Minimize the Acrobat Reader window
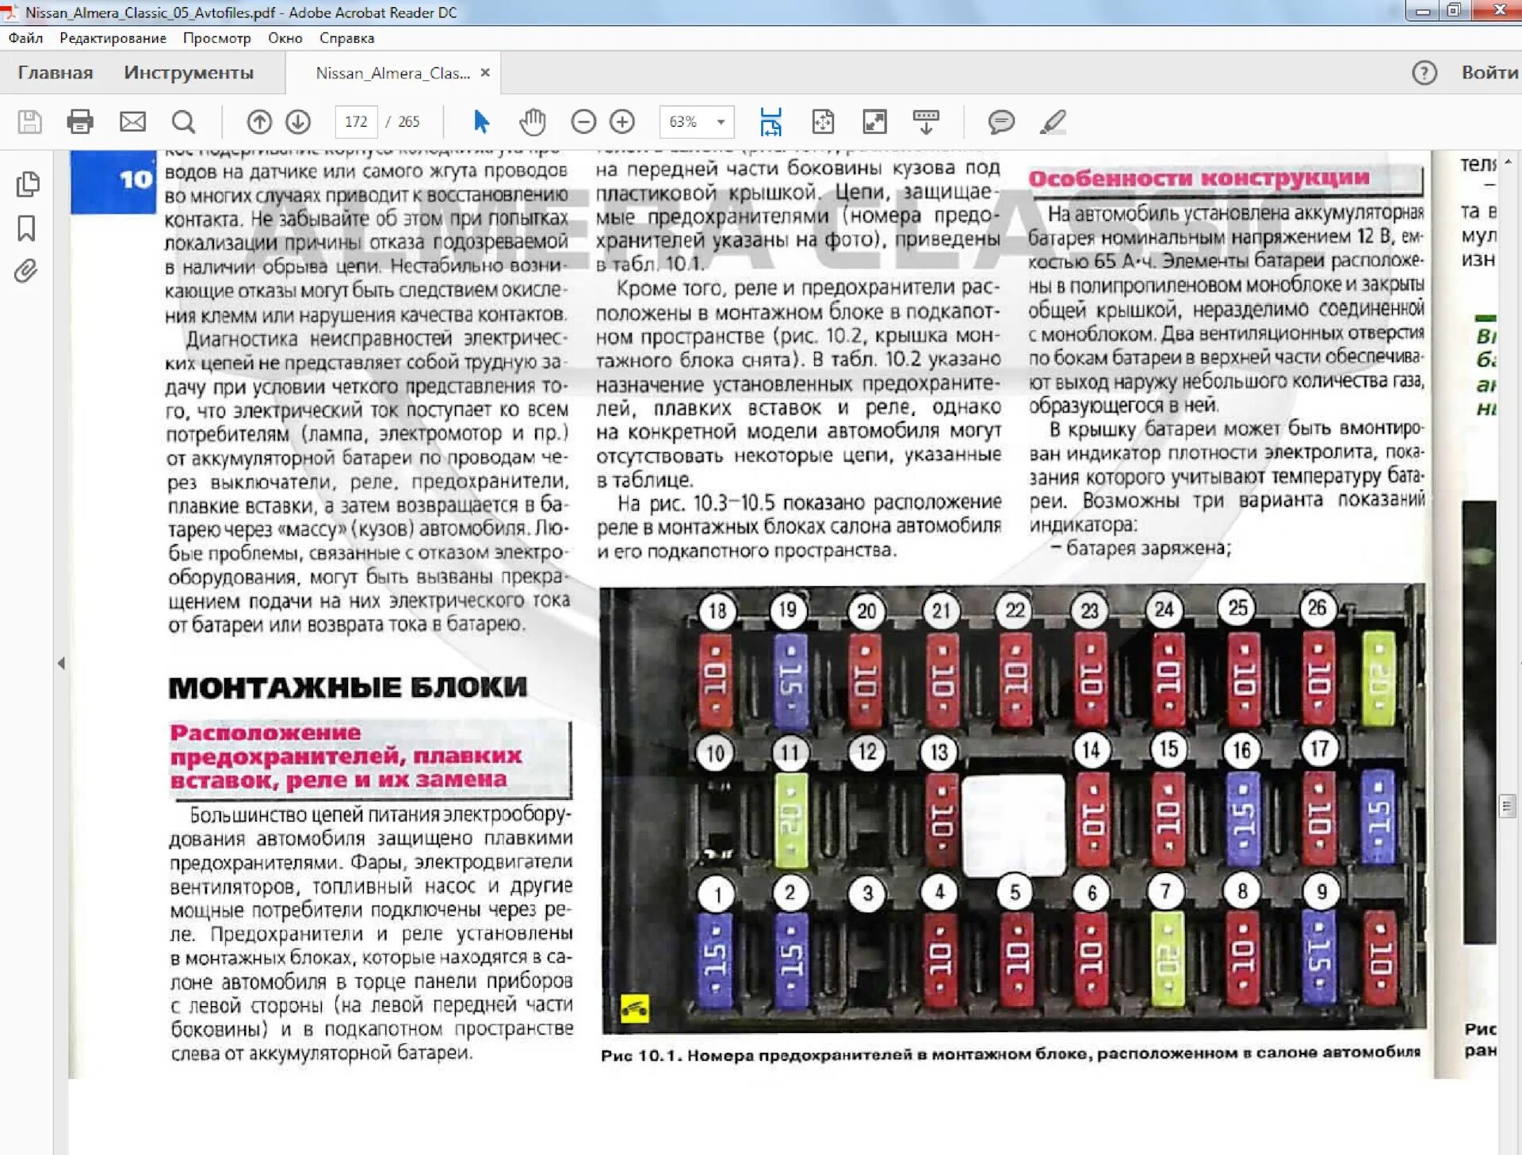The height and width of the screenshot is (1155, 1522). [x=1423, y=11]
